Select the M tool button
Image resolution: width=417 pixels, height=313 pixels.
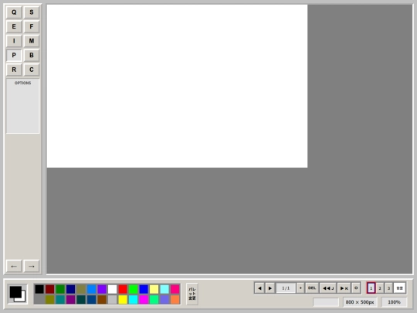32,41
